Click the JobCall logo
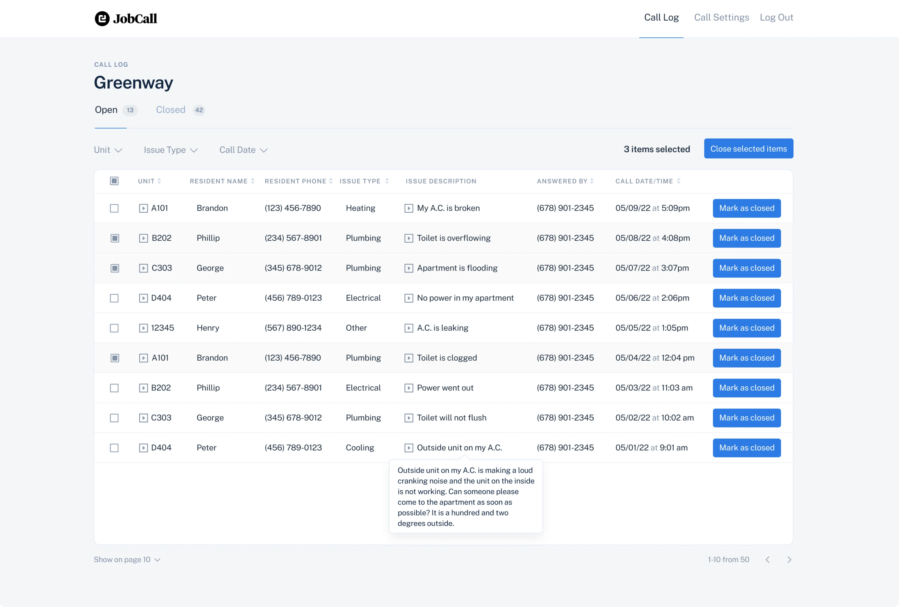Image resolution: width=899 pixels, height=607 pixels. (x=126, y=18)
